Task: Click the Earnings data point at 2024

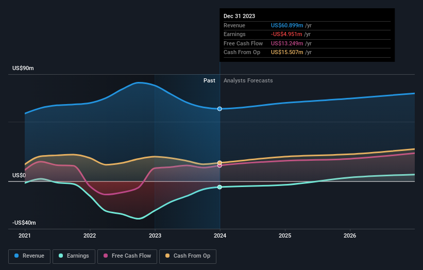Action: pyautogui.click(x=219, y=187)
